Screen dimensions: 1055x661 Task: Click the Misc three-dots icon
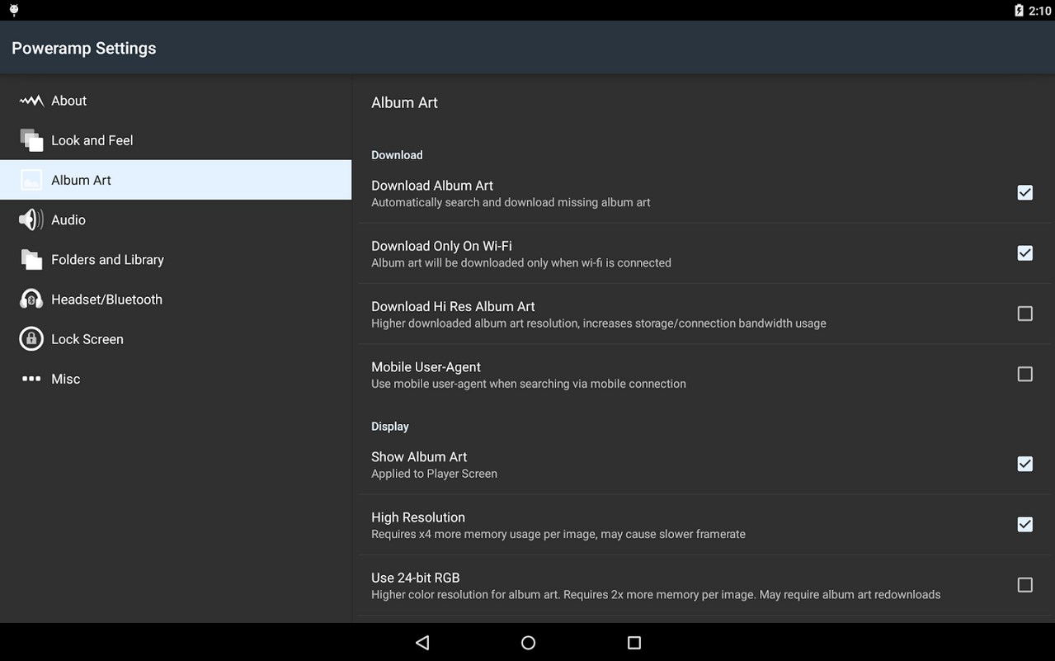(31, 379)
